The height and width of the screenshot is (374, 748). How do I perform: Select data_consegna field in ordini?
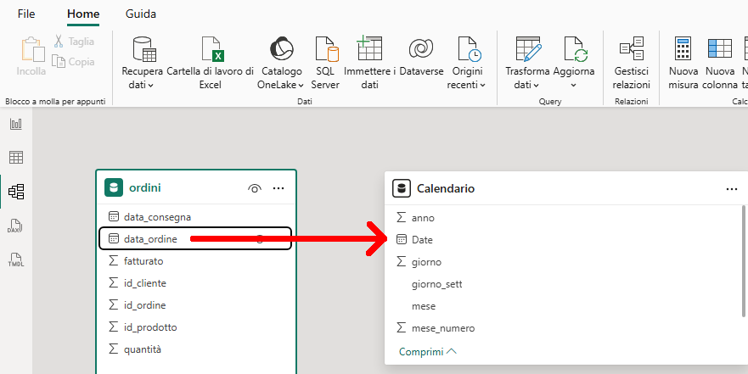[x=196, y=217]
